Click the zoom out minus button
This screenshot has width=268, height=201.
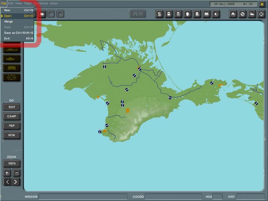(16, 173)
